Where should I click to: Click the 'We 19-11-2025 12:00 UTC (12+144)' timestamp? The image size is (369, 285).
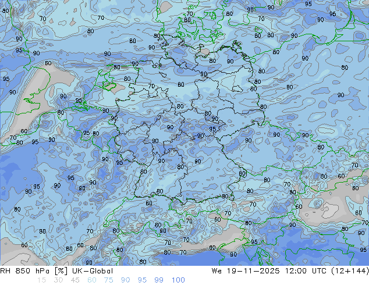click(290, 271)
